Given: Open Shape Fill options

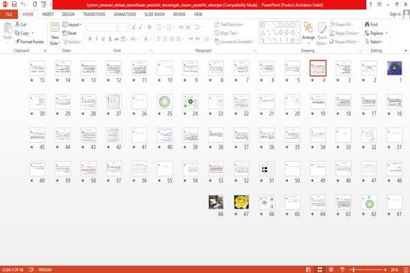Looking at the screenshot, I should 342,25.
